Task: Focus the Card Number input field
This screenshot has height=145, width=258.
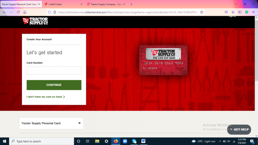Action: tap(54, 70)
